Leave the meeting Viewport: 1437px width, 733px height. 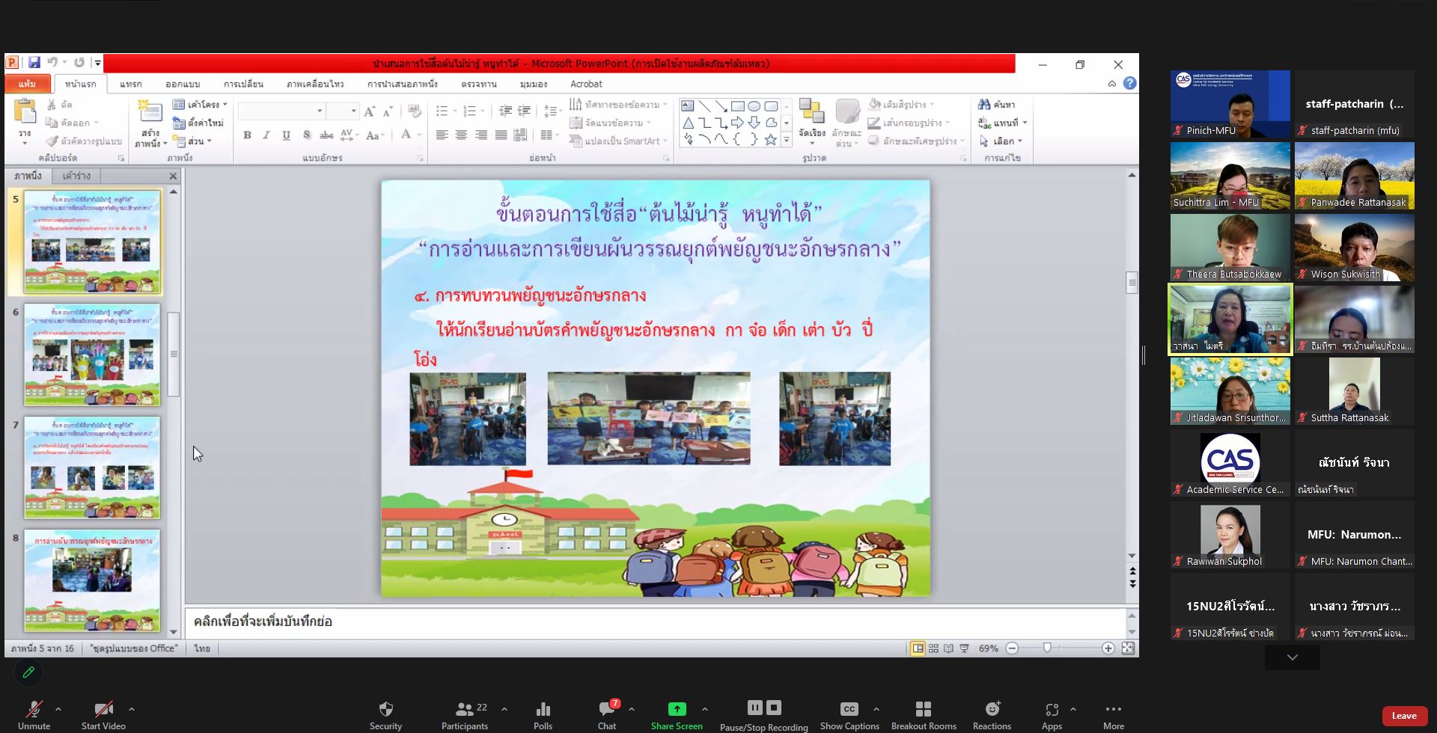[1404, 716]
